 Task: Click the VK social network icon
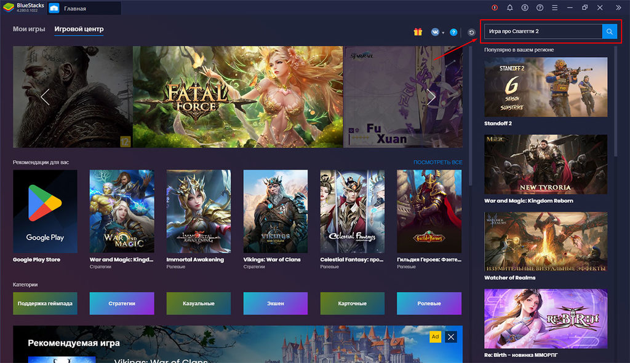point(435,32)
